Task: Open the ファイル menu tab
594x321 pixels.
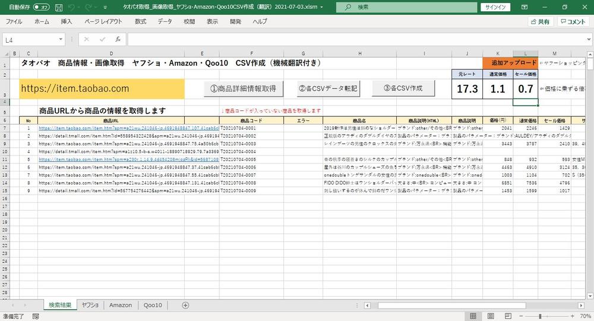Action: (14, 21)
